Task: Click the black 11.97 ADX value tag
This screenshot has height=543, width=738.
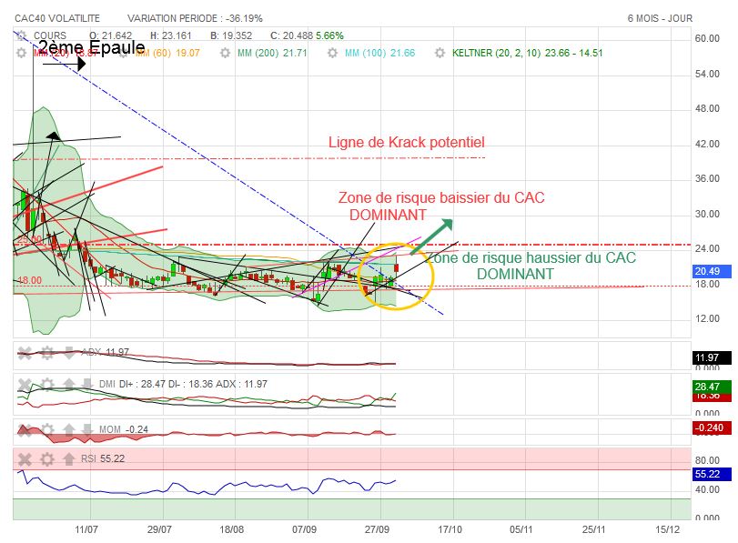Action: click(713, 357)
